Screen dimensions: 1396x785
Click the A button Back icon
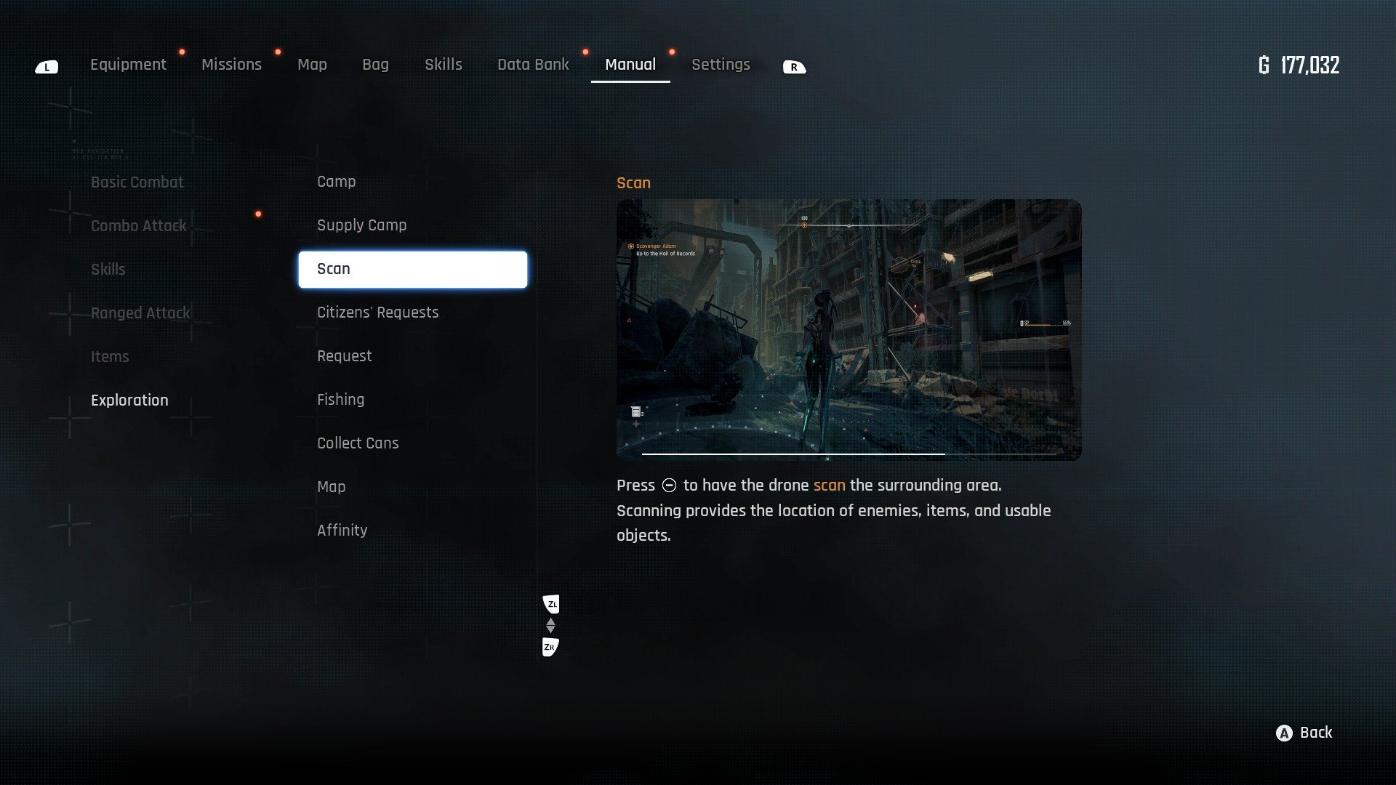(x=1284, y=733)
